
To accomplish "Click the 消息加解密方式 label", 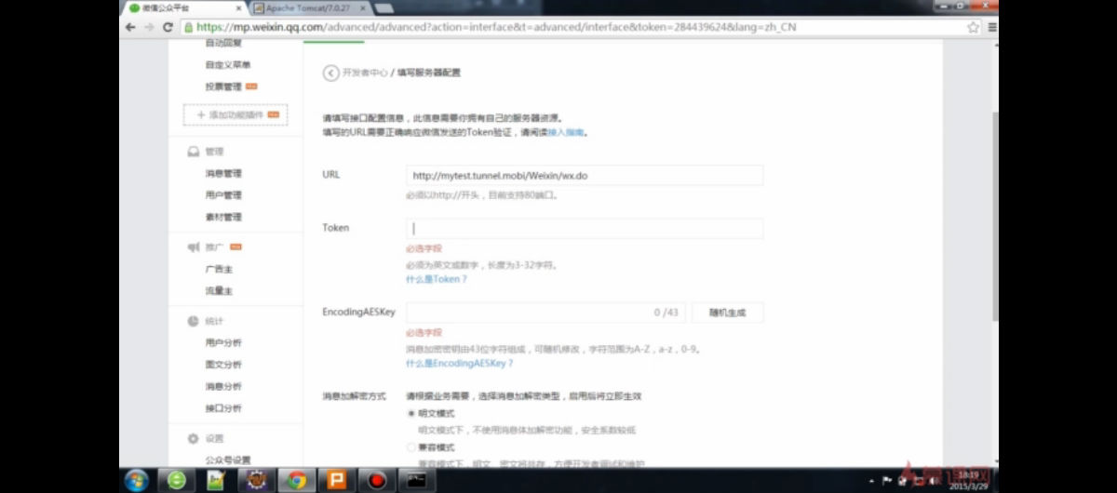I will [354, 396].
